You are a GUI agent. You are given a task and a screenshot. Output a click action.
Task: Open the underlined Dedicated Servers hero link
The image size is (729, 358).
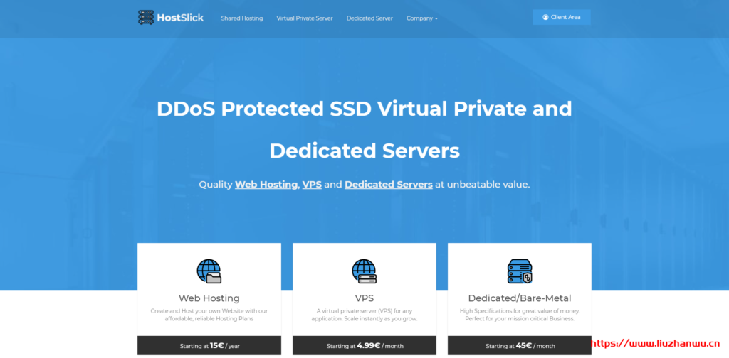(x=388, y=184)
